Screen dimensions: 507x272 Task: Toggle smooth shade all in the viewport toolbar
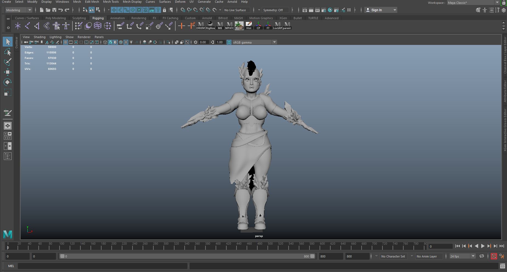point(110,42)
